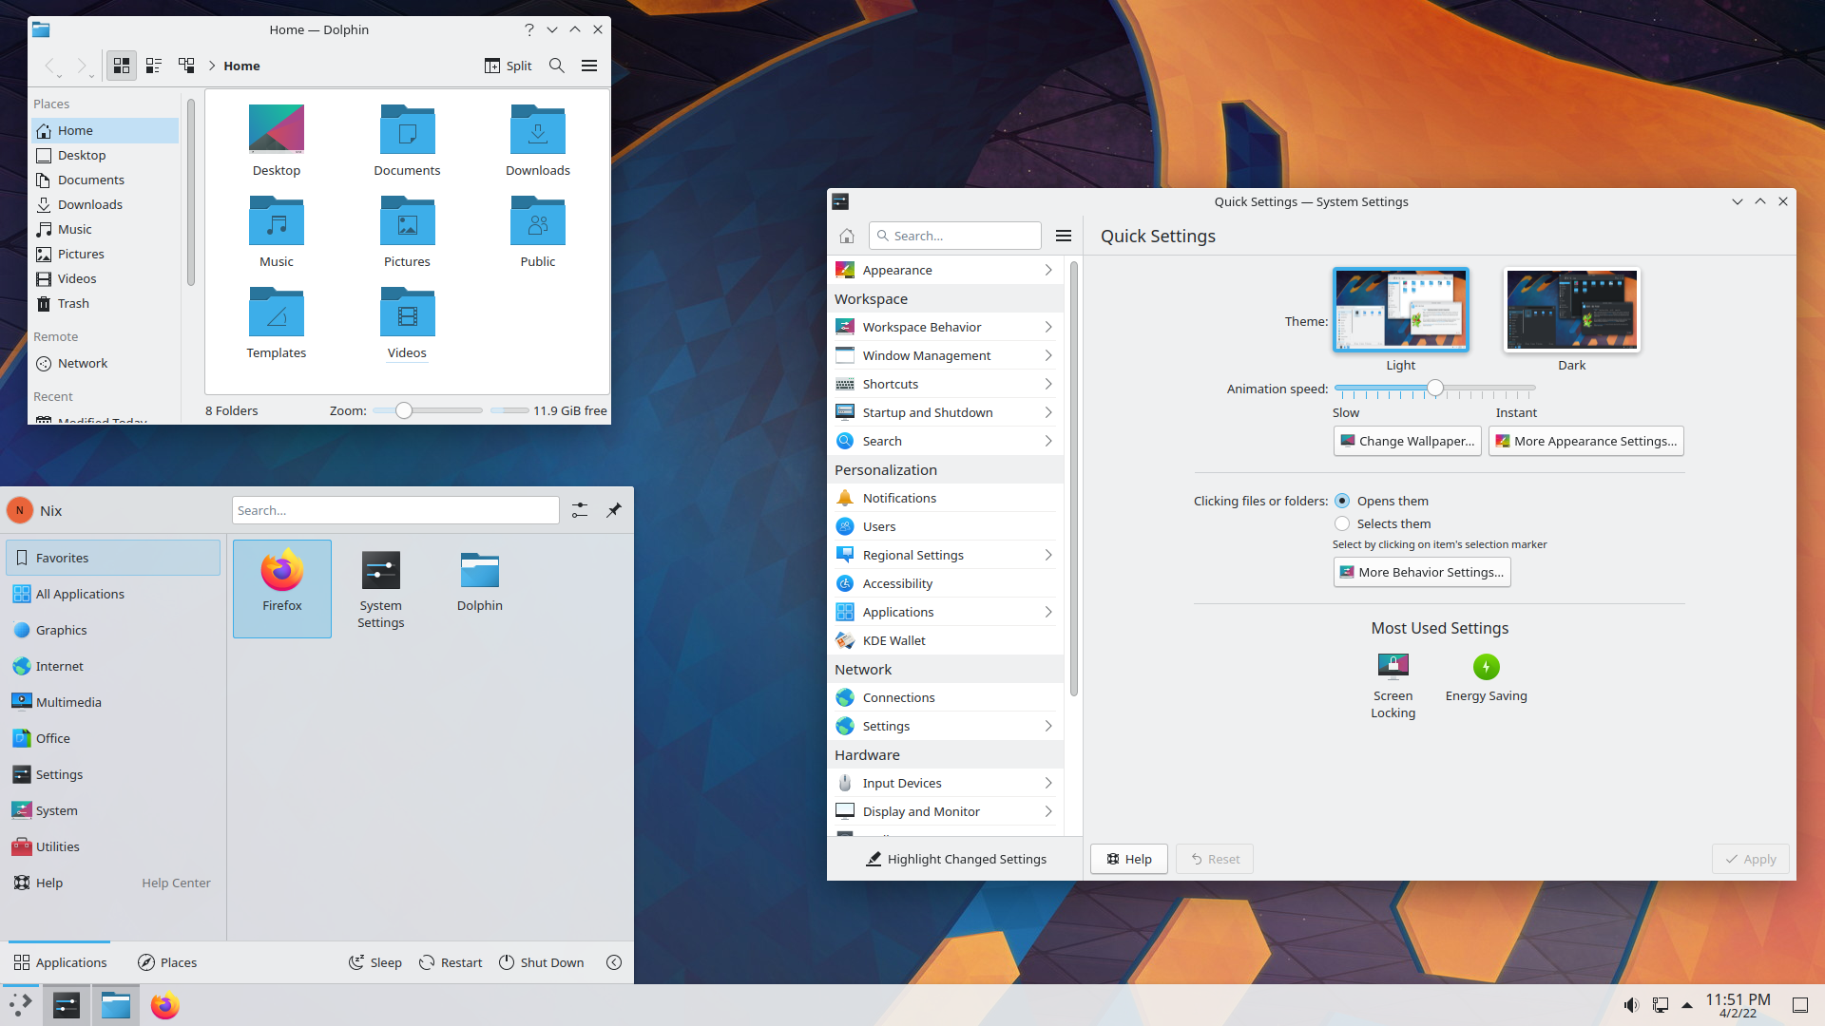Click More Behavior Settings button
Viewport: 1825px width, 1026px height.
click(1421, 572)
